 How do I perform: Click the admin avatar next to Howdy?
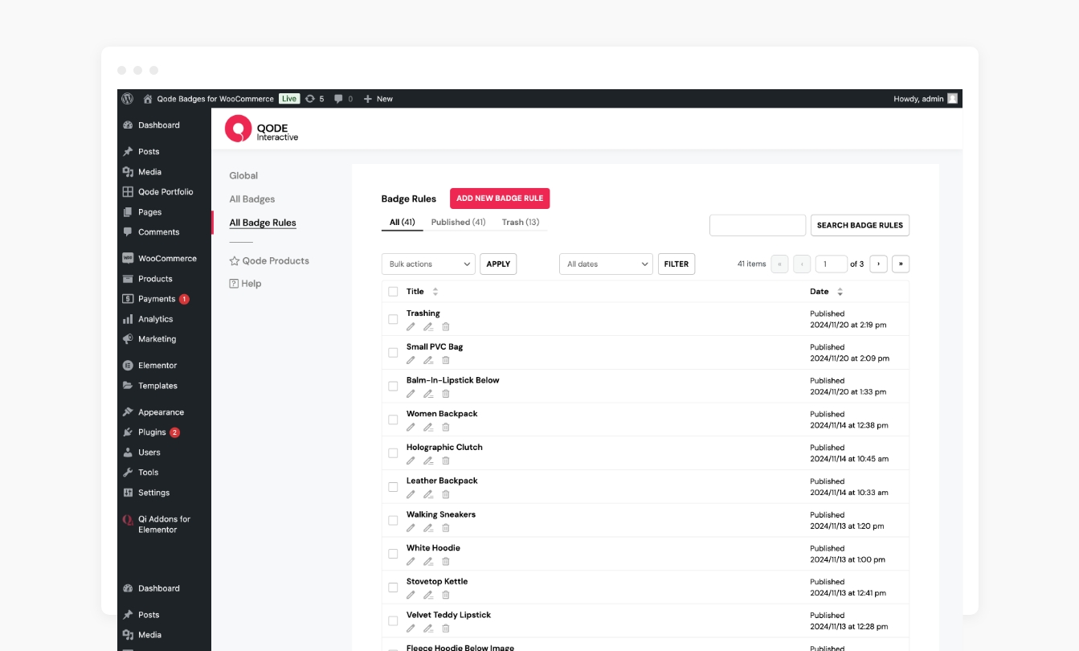point(952,99)
